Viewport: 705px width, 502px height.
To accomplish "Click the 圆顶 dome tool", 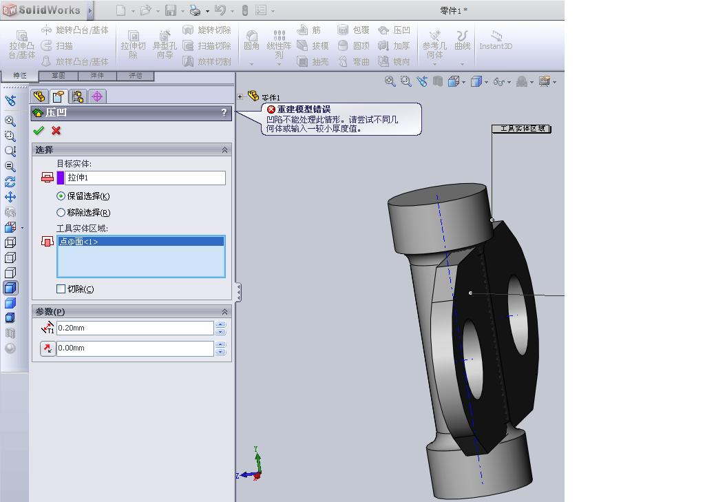I will (x=353, y=45).
